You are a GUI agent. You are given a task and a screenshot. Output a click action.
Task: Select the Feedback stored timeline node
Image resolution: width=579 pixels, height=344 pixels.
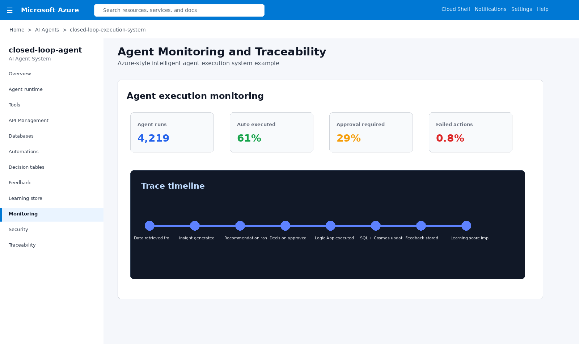point(421,226)
